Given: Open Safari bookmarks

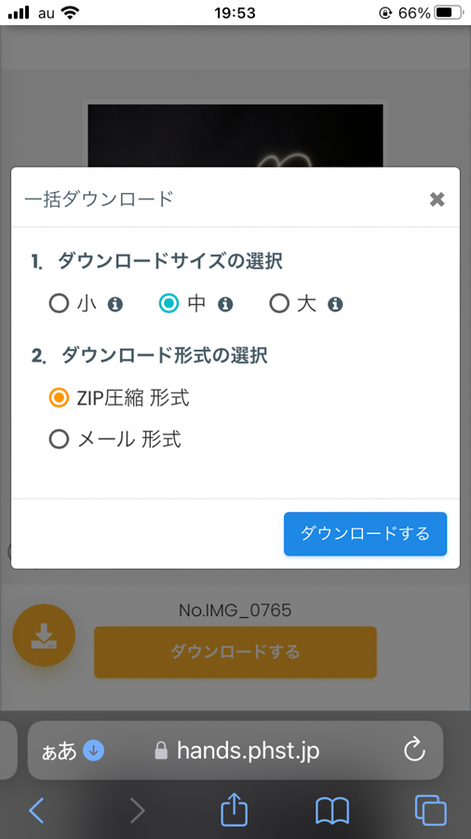Looking at the screenshot, I should (x=332, y=811).
